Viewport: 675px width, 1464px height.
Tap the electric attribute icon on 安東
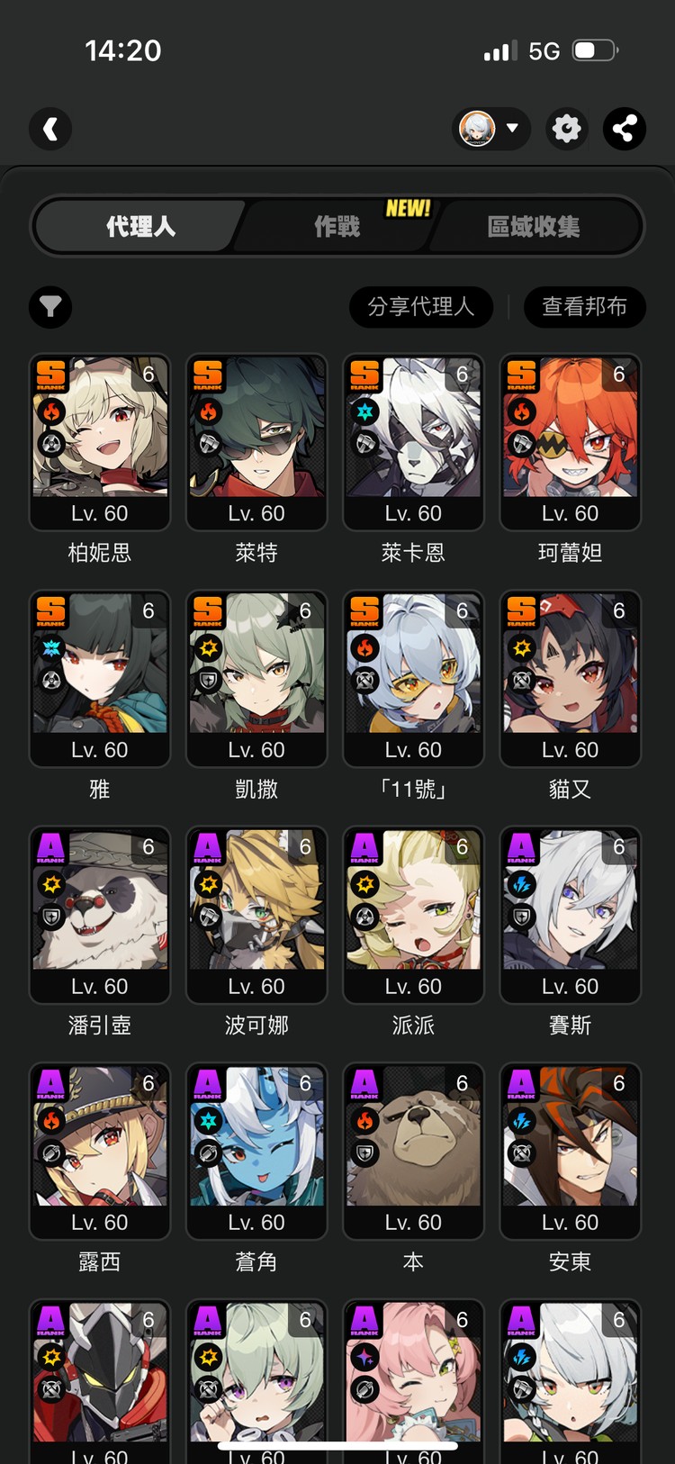tap(522, 1121)
